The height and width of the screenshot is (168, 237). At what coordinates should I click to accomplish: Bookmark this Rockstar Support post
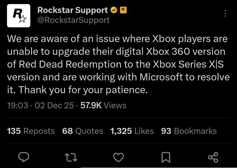(166, 157)
